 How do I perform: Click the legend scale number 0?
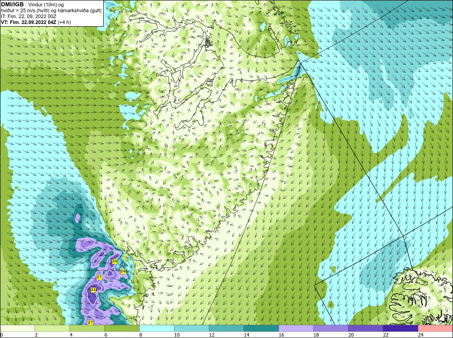pos(1,335)
